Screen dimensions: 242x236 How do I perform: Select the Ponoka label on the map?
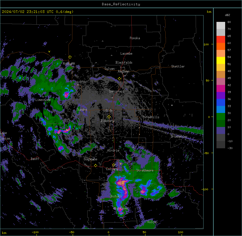[x=135, y=38]
